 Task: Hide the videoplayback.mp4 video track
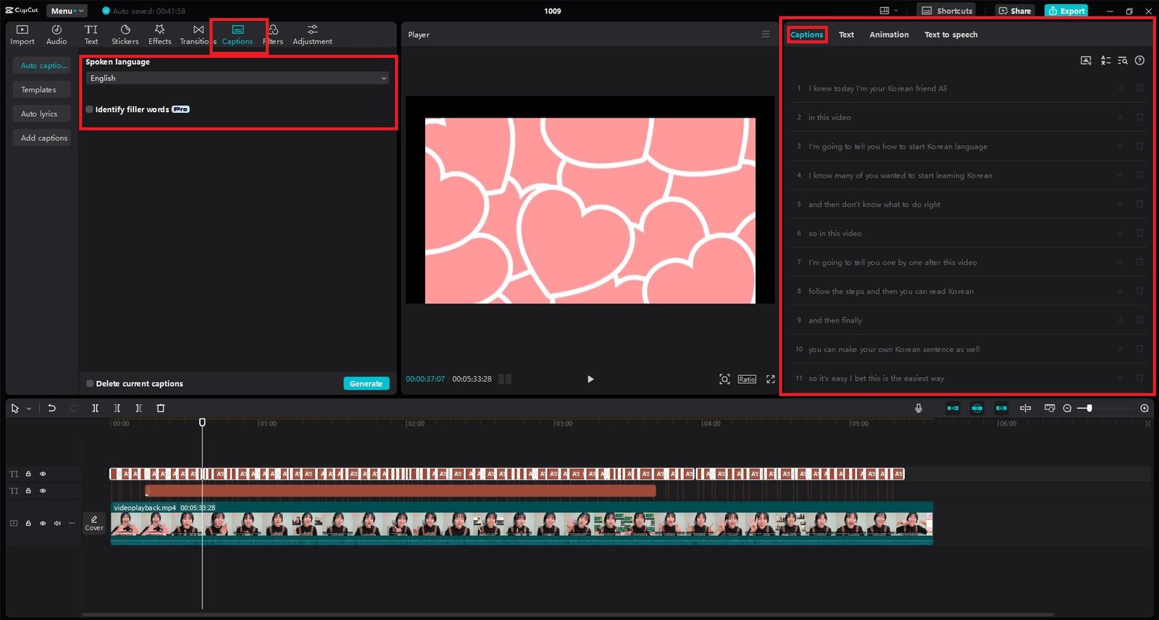pos(43,523)
